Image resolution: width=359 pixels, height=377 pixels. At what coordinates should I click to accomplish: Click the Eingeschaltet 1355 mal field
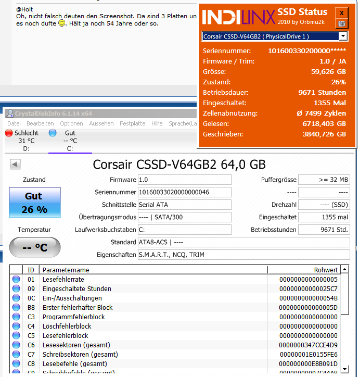click(324, 217)
